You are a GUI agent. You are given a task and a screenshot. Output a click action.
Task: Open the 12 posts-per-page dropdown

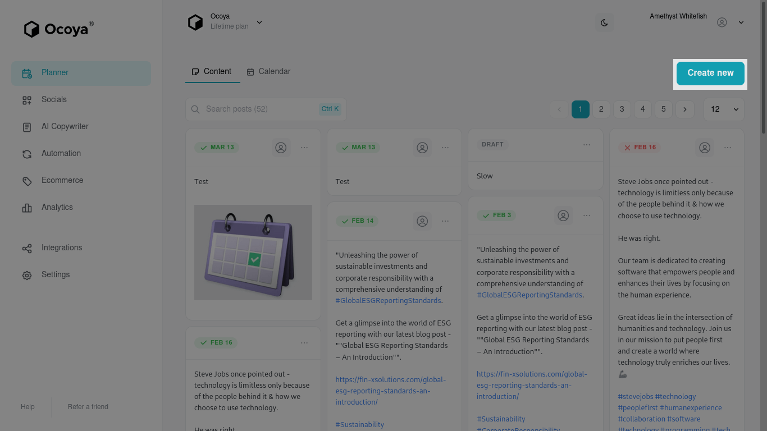[x=724, y=109]
